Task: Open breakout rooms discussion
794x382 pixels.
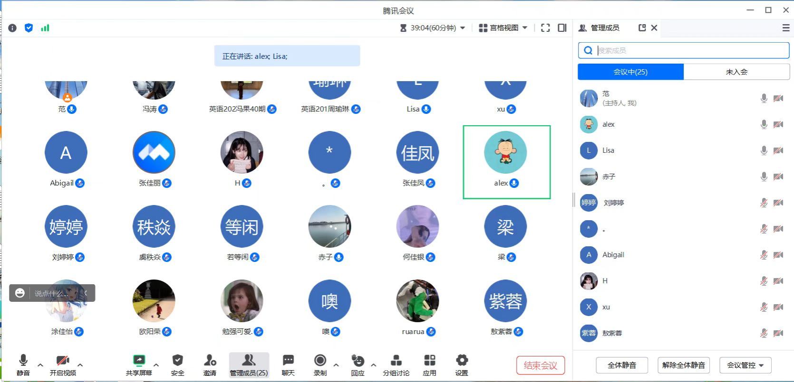Action: pos(396,364)
